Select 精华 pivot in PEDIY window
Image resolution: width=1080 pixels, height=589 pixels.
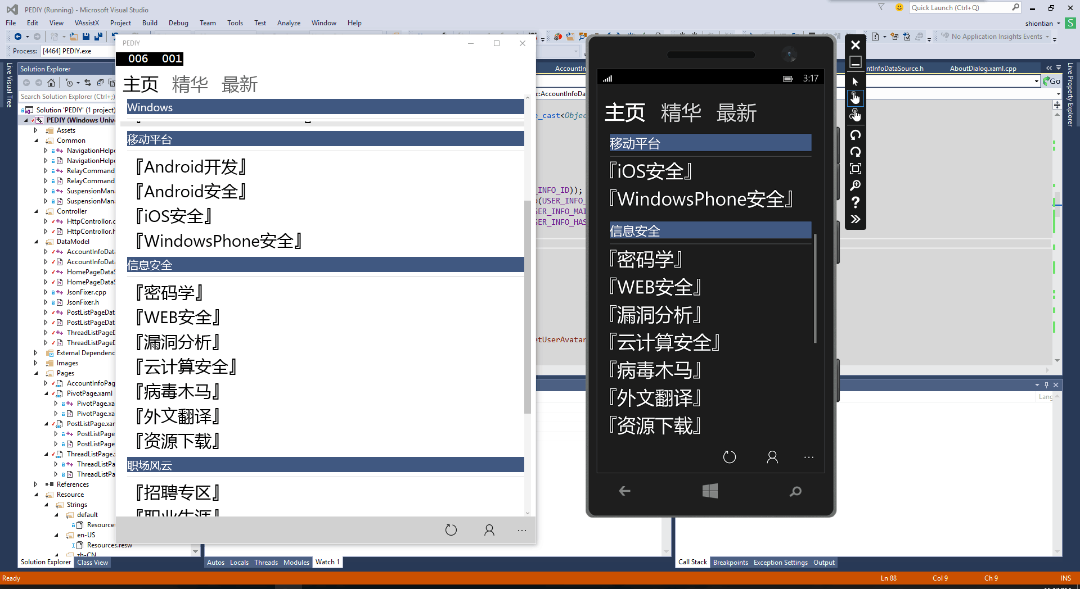tap(190, 85)
